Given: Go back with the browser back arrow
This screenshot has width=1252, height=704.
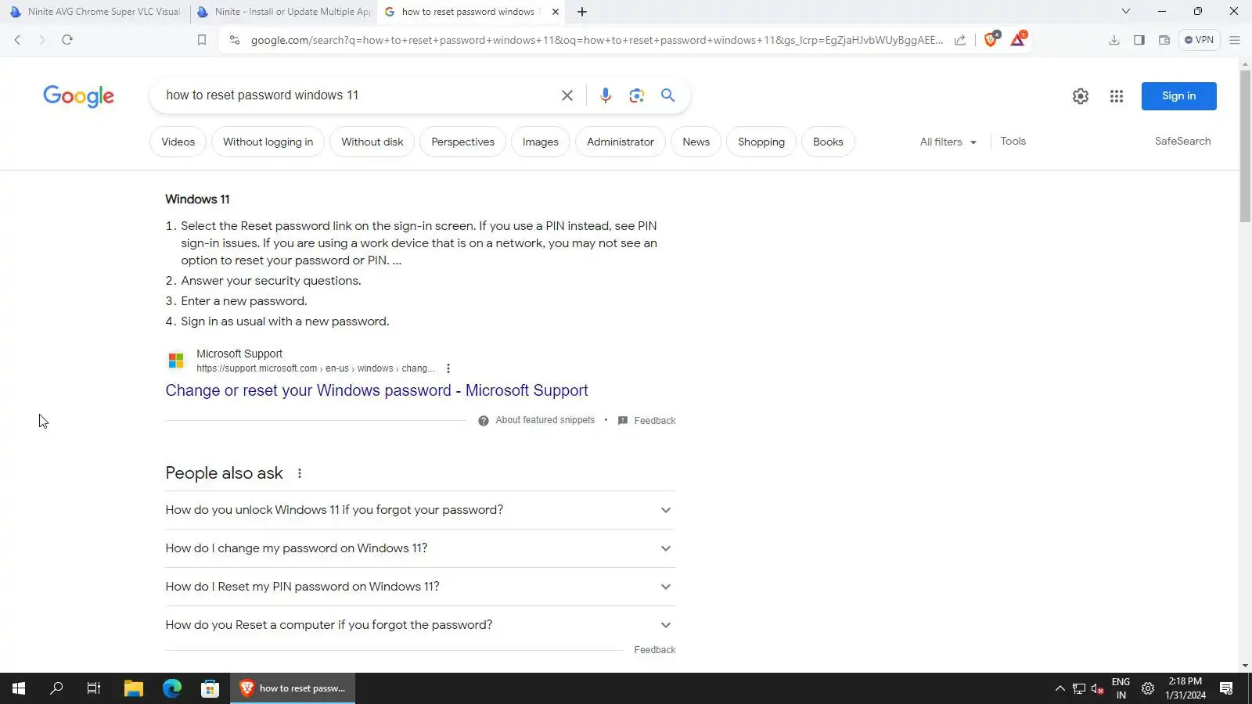Looking at the screenshot, I should point(17,40).
